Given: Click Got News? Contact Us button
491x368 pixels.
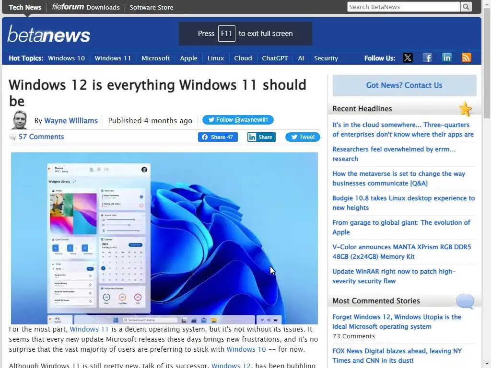Looking at the screenshot, I should 404,85.
